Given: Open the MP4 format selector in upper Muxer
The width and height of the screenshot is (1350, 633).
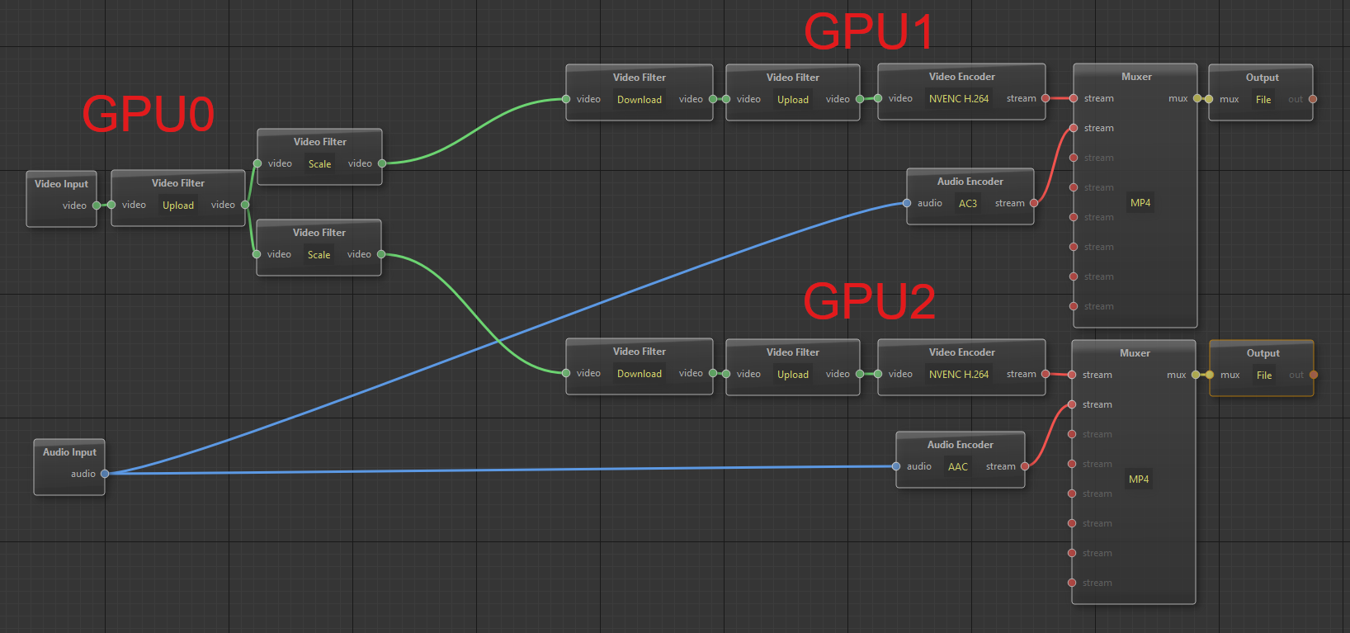Looking at the screenshot, I should tap(1140, 203).
